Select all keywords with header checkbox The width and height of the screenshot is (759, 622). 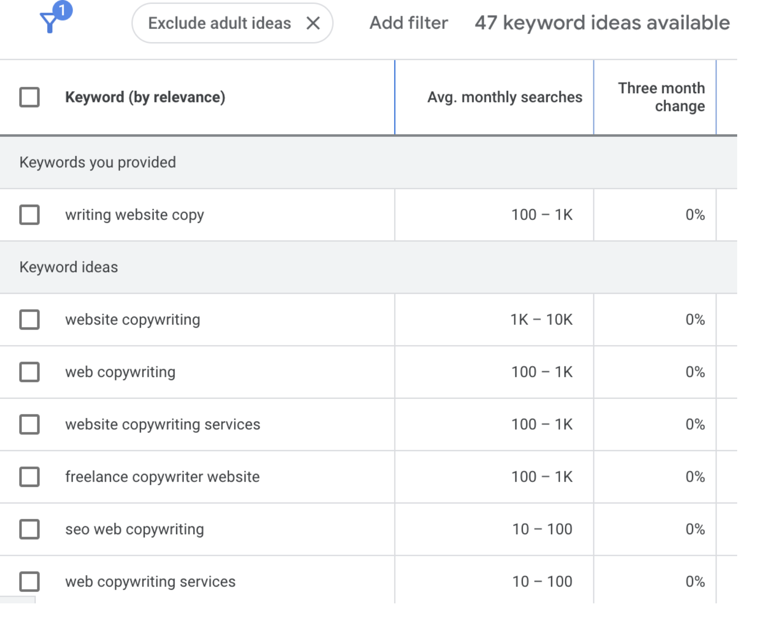[30, 97]
